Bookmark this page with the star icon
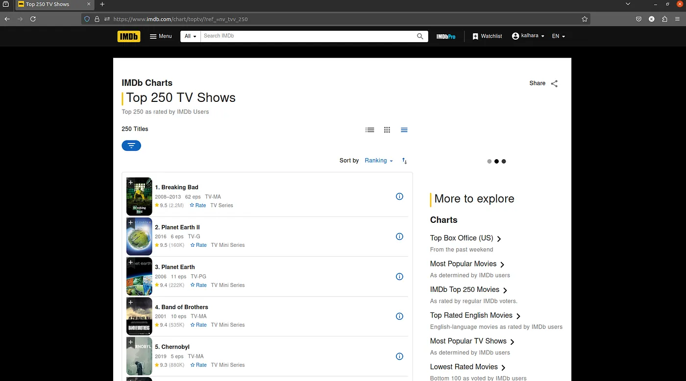Image resolution: width=686 pixels, height=381 pixels. click(585, 19)
